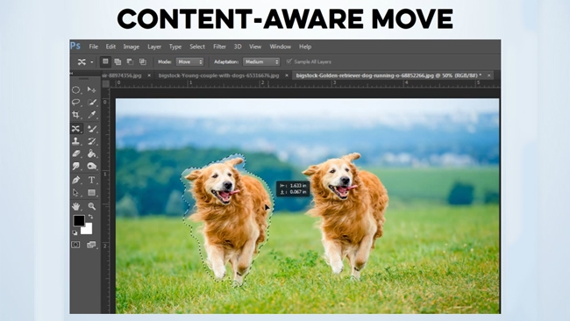Open the Mode dropdown showing Move

(x=189, y=61)
